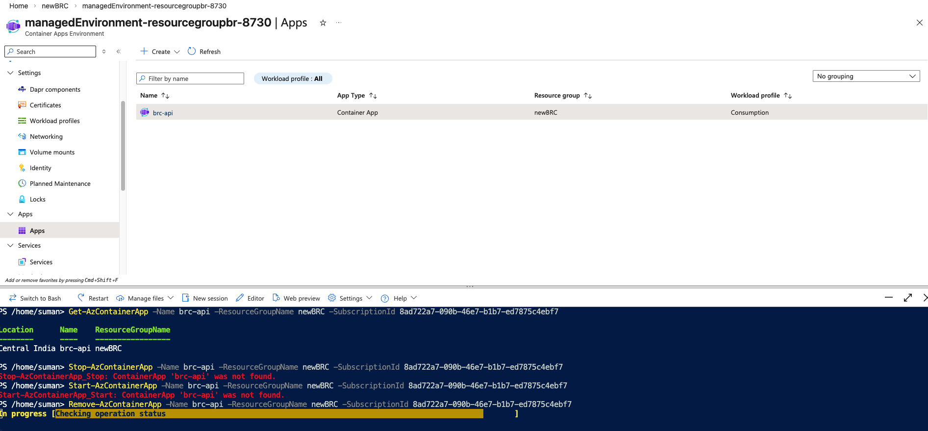Open Planned Maintenance settings
This screenshot has height=431, width=928.
coord(60,183)
